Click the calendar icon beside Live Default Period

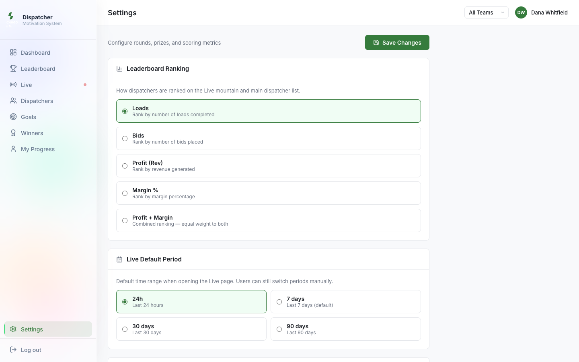(119, 259)
